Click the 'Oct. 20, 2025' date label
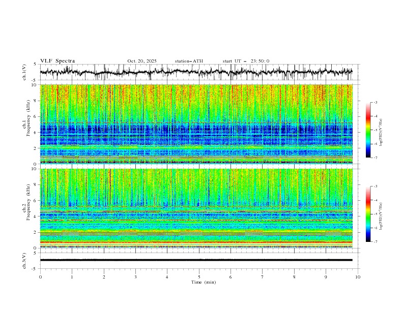Image resolution: width=403 pixels, height=311 pixels. [x=142, y=61]
